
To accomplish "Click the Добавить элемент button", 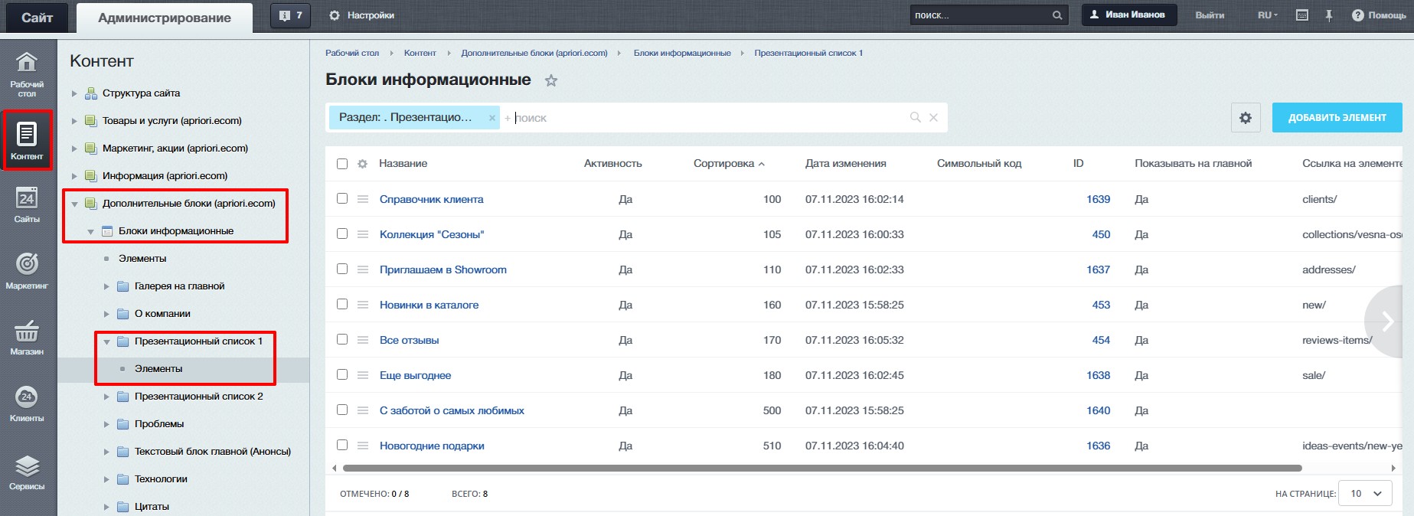I will click(x=1337, y=118).
